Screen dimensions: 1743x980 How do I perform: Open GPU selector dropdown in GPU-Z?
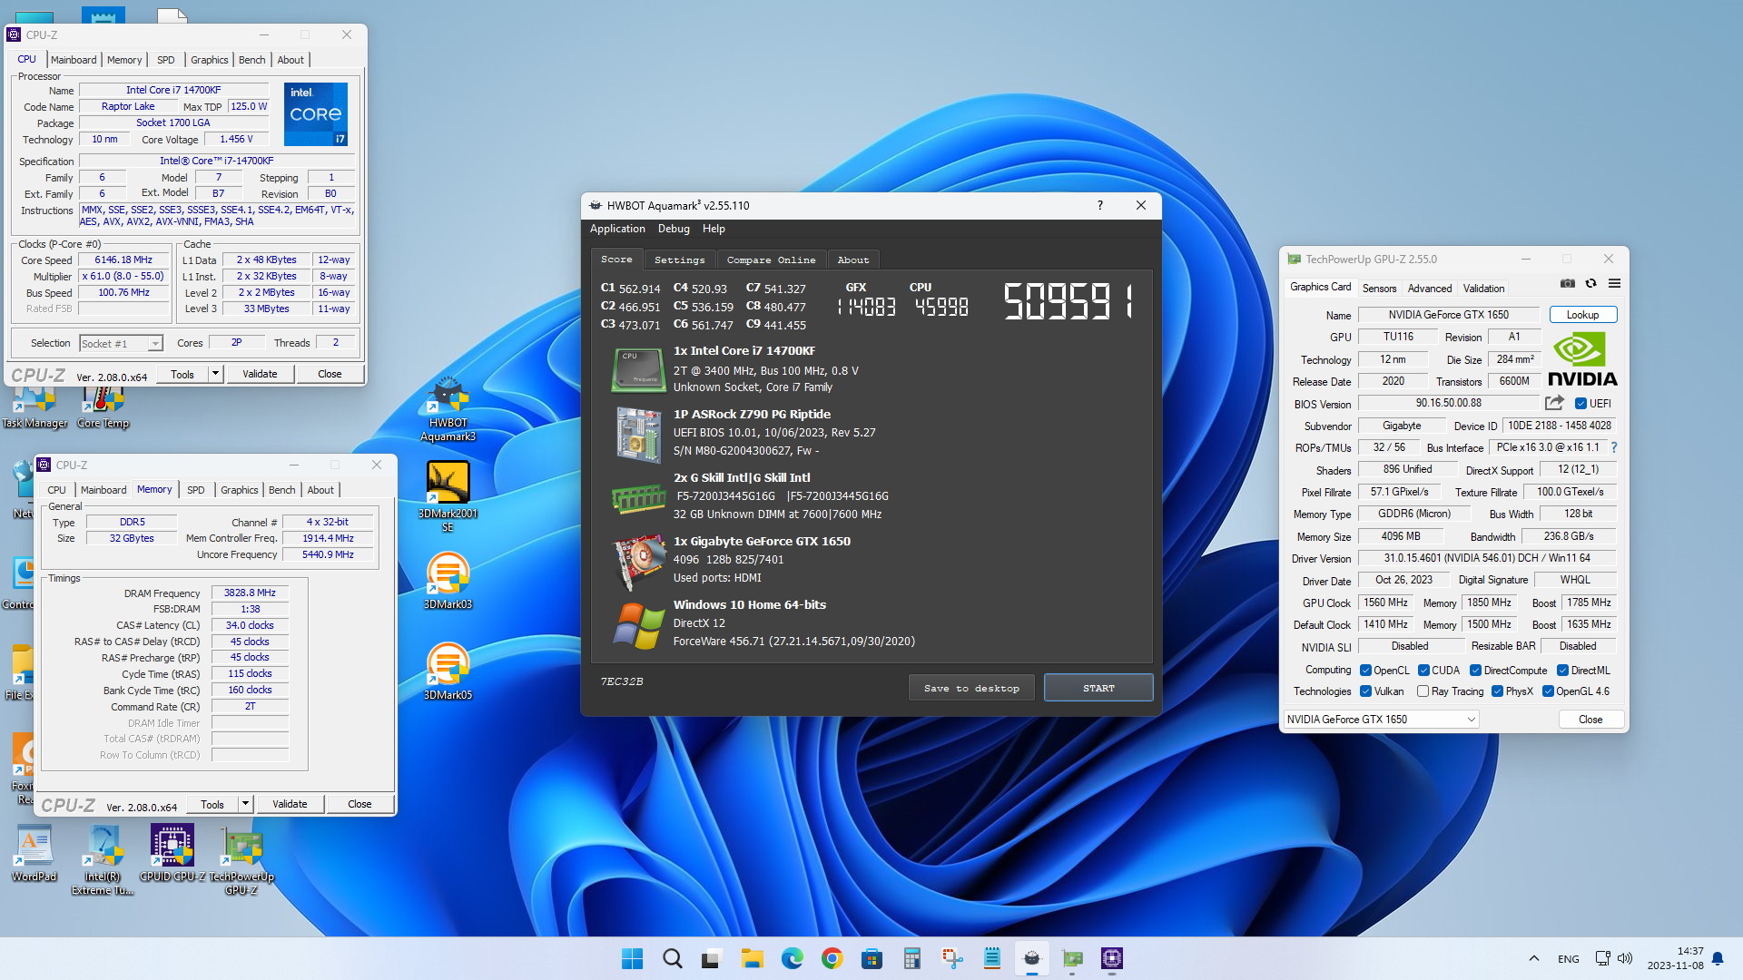click(1381, 720)
